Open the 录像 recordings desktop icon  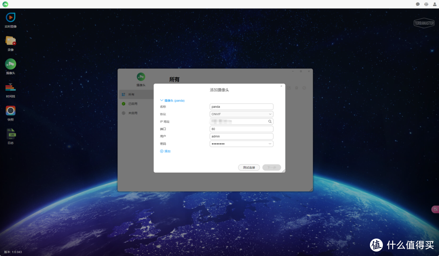click(x=11, y=41)
